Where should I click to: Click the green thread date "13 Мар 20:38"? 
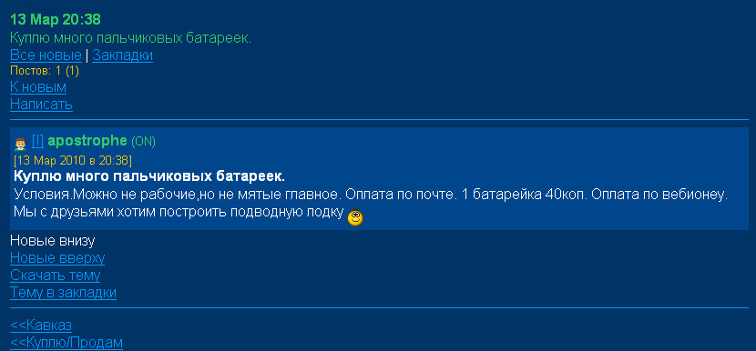(x=56, y=20)
